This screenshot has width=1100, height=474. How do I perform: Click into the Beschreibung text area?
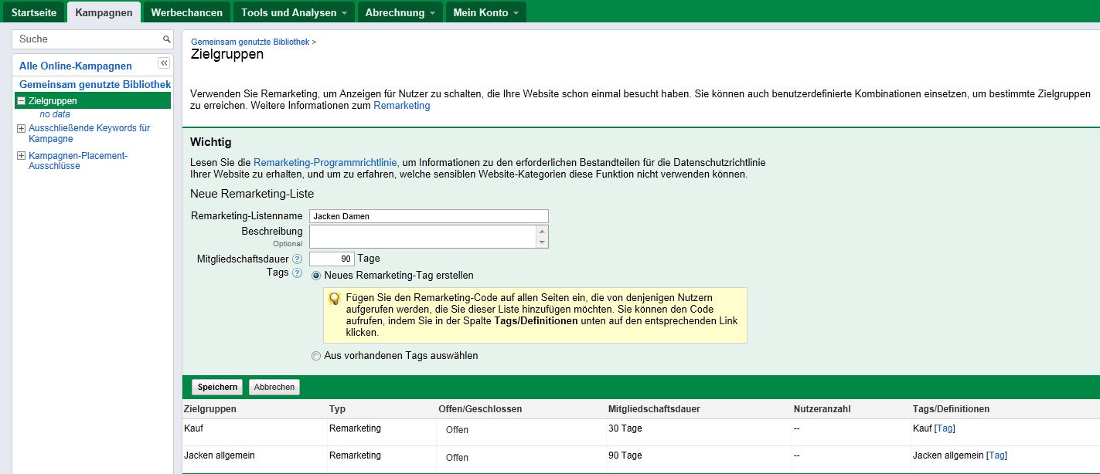[424, 237]
